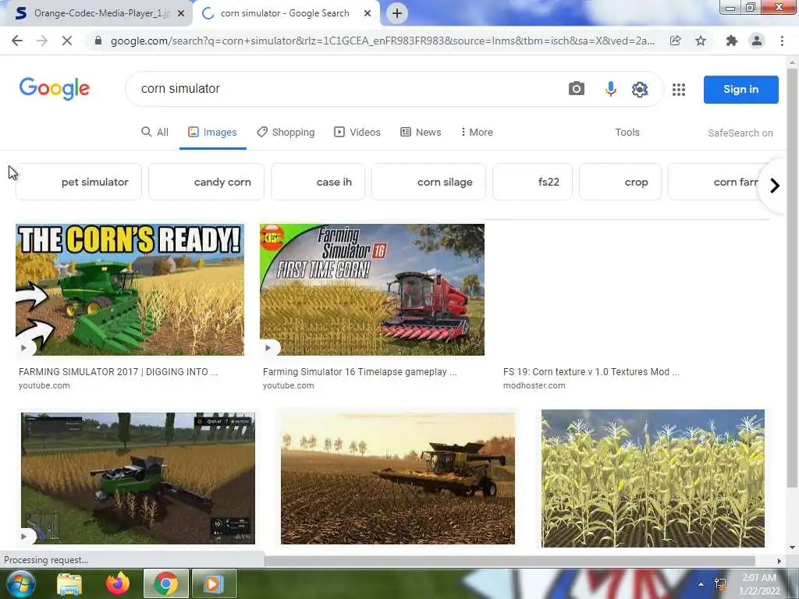
Task: Open the media player taskbar icon
Action: point(214,583)
